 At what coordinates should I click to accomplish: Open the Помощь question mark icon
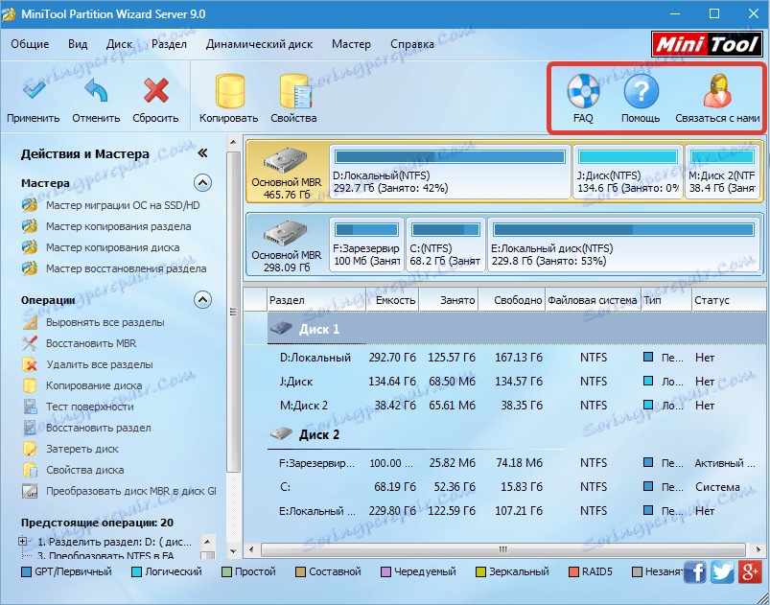[x=641, y=91]
